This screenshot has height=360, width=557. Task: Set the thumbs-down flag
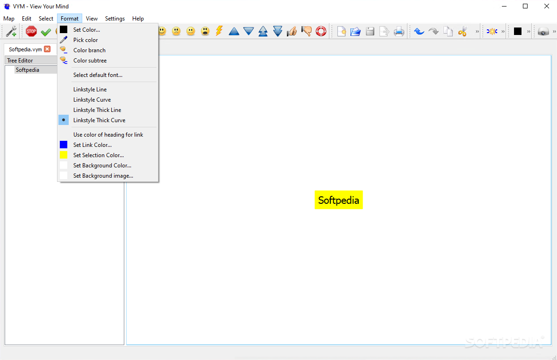[306, 32]
